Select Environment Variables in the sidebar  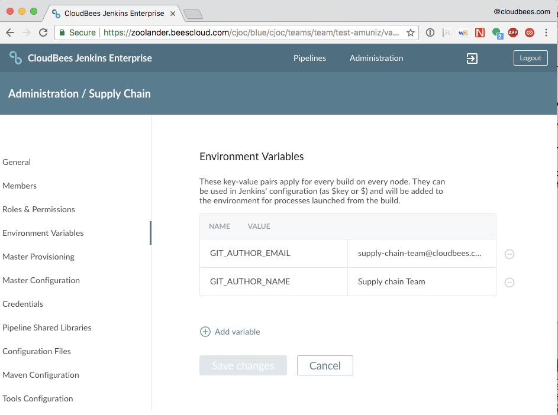[43, 233]
